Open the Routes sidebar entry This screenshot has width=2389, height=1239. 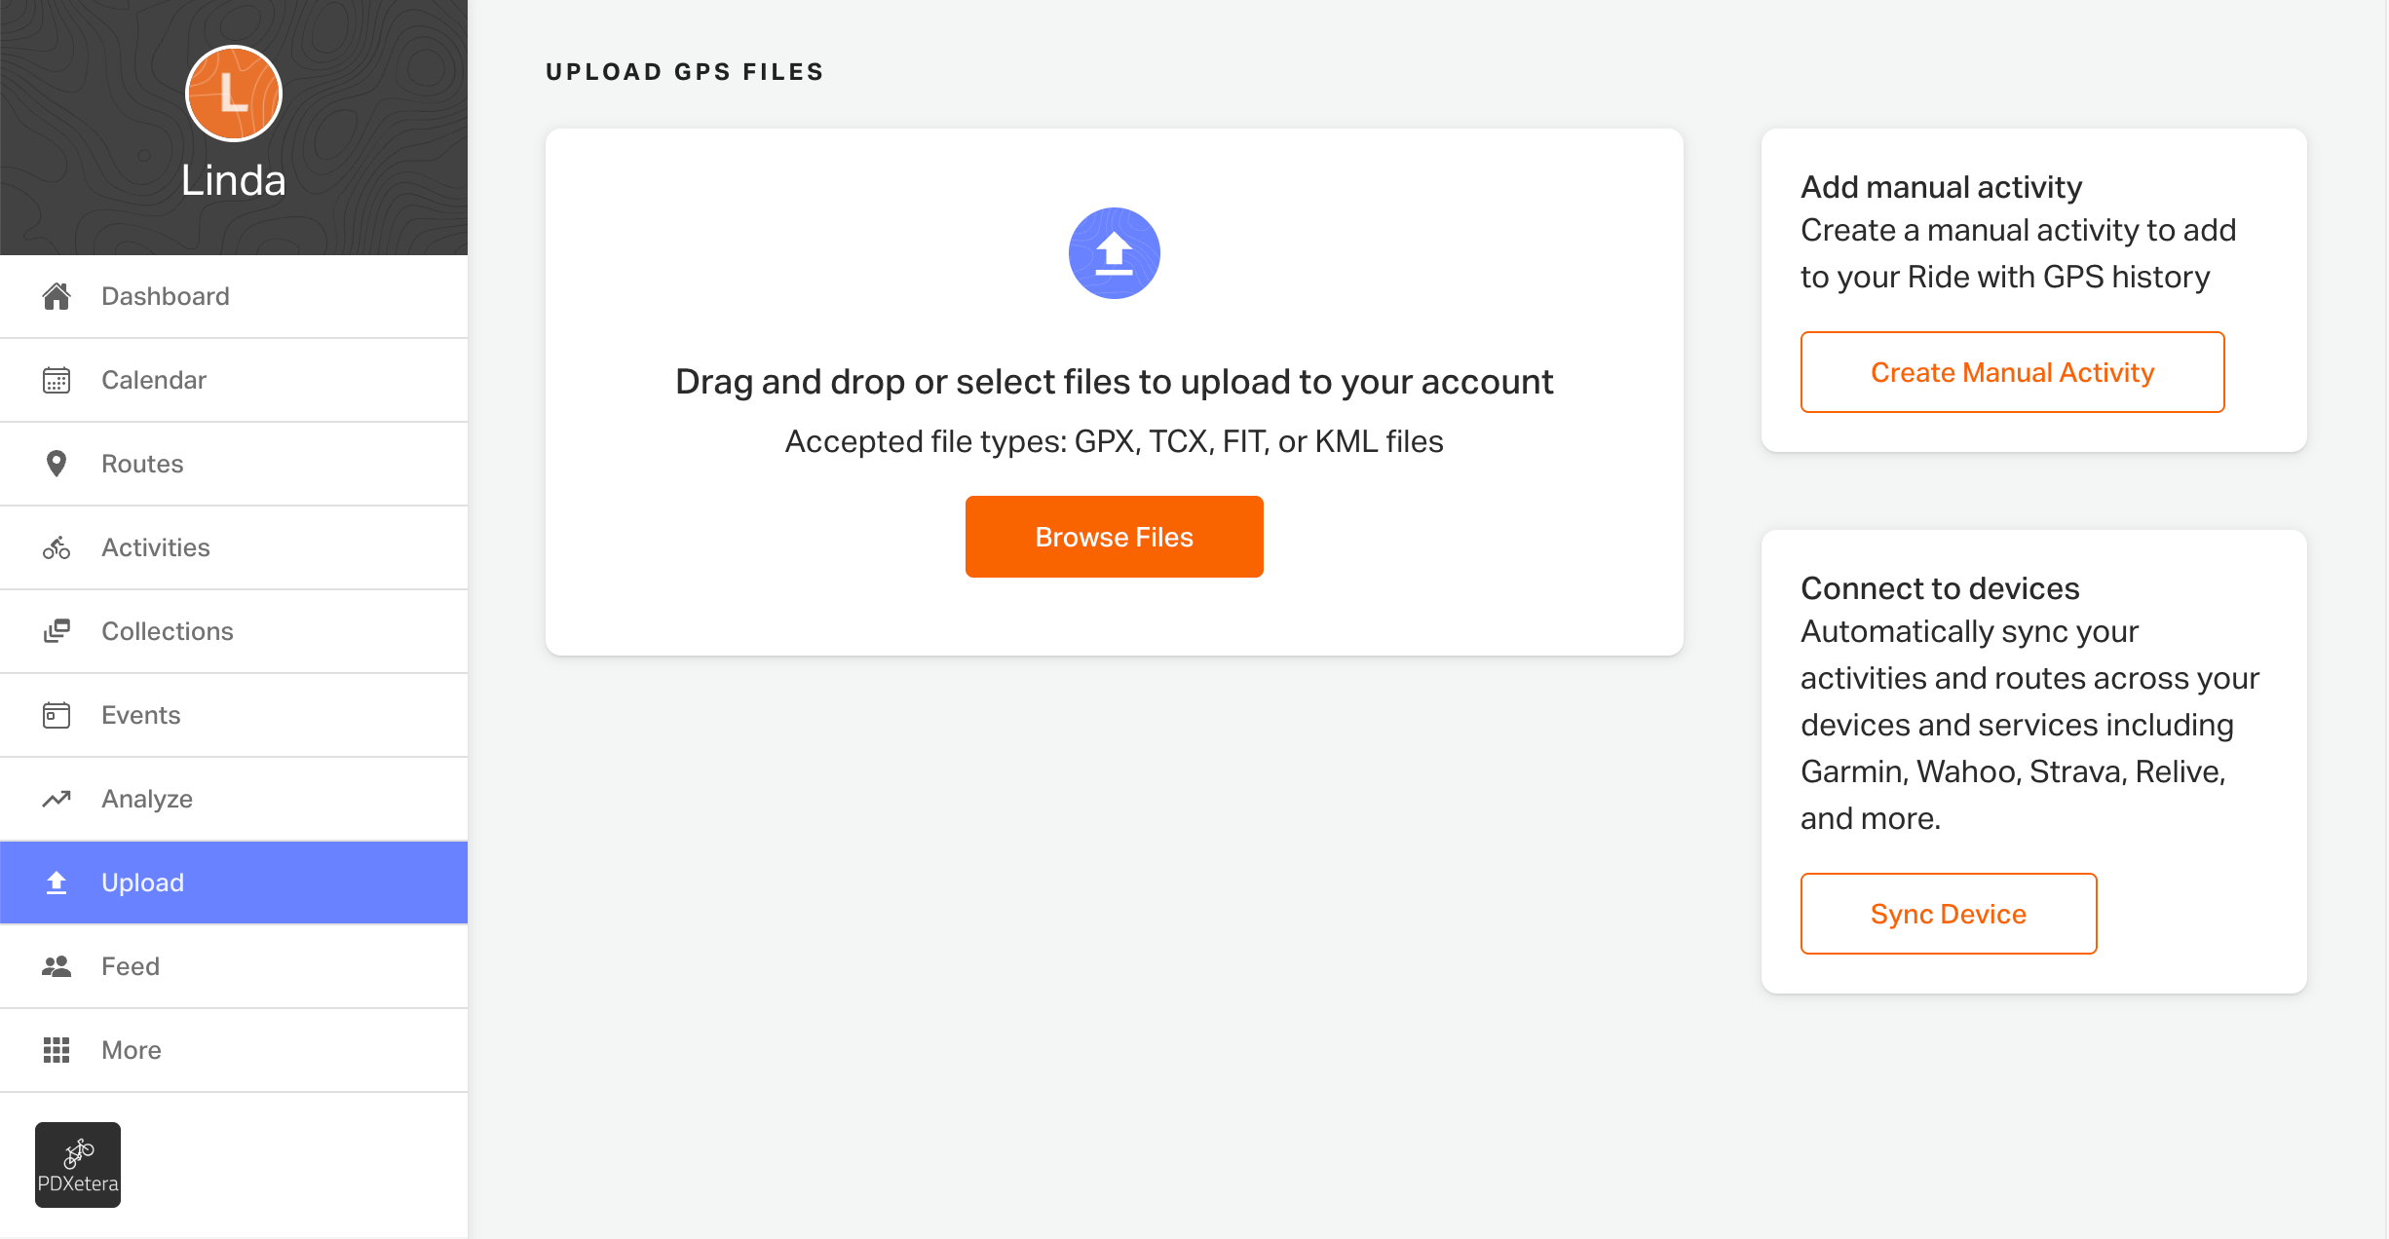tap(234, 464)
